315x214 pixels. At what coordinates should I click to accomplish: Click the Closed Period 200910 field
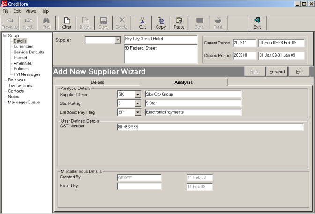[x=245, y=56]
